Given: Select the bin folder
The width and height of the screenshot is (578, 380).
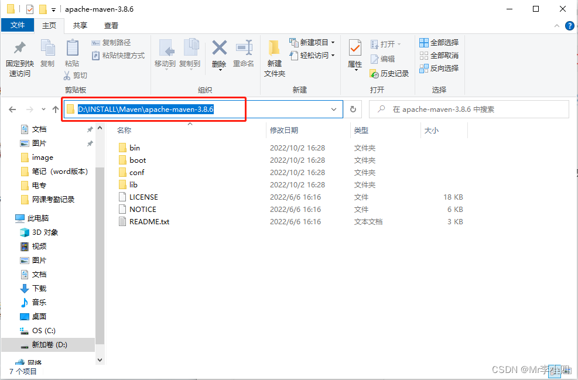Looking at the screenshot, I should pos(129,148).
